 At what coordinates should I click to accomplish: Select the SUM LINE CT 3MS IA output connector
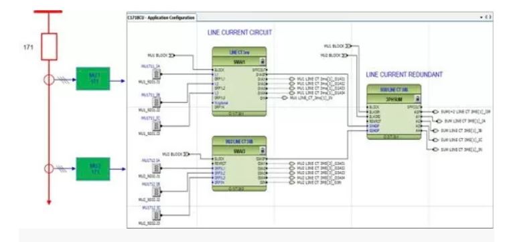coord(438,121)
